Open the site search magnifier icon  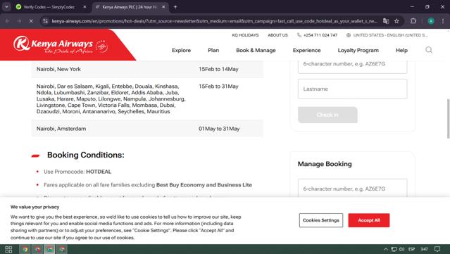429,50
